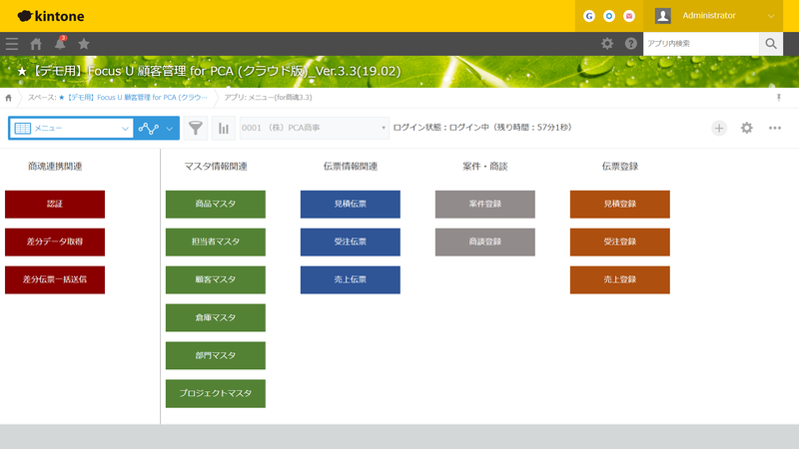
Task: Open app settings gear icon
Action: (x=746, y=129)
